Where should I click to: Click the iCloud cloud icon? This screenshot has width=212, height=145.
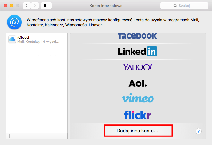(x=12, y=39)
